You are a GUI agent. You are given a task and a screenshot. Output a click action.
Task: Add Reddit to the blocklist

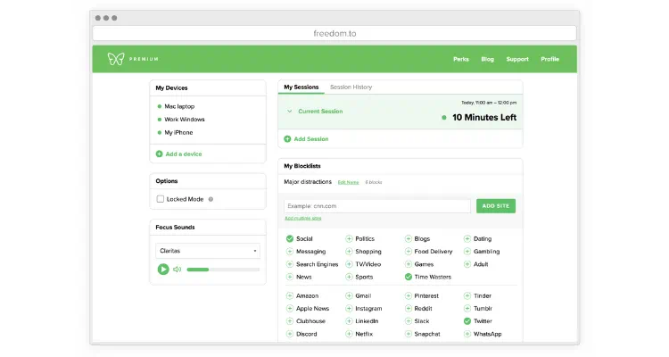tap(409, 308)
